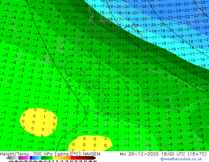This screenshot has width=209, height=162.
Task: Select the cyan swatch in the temperature legend
Action: point(39,158)
